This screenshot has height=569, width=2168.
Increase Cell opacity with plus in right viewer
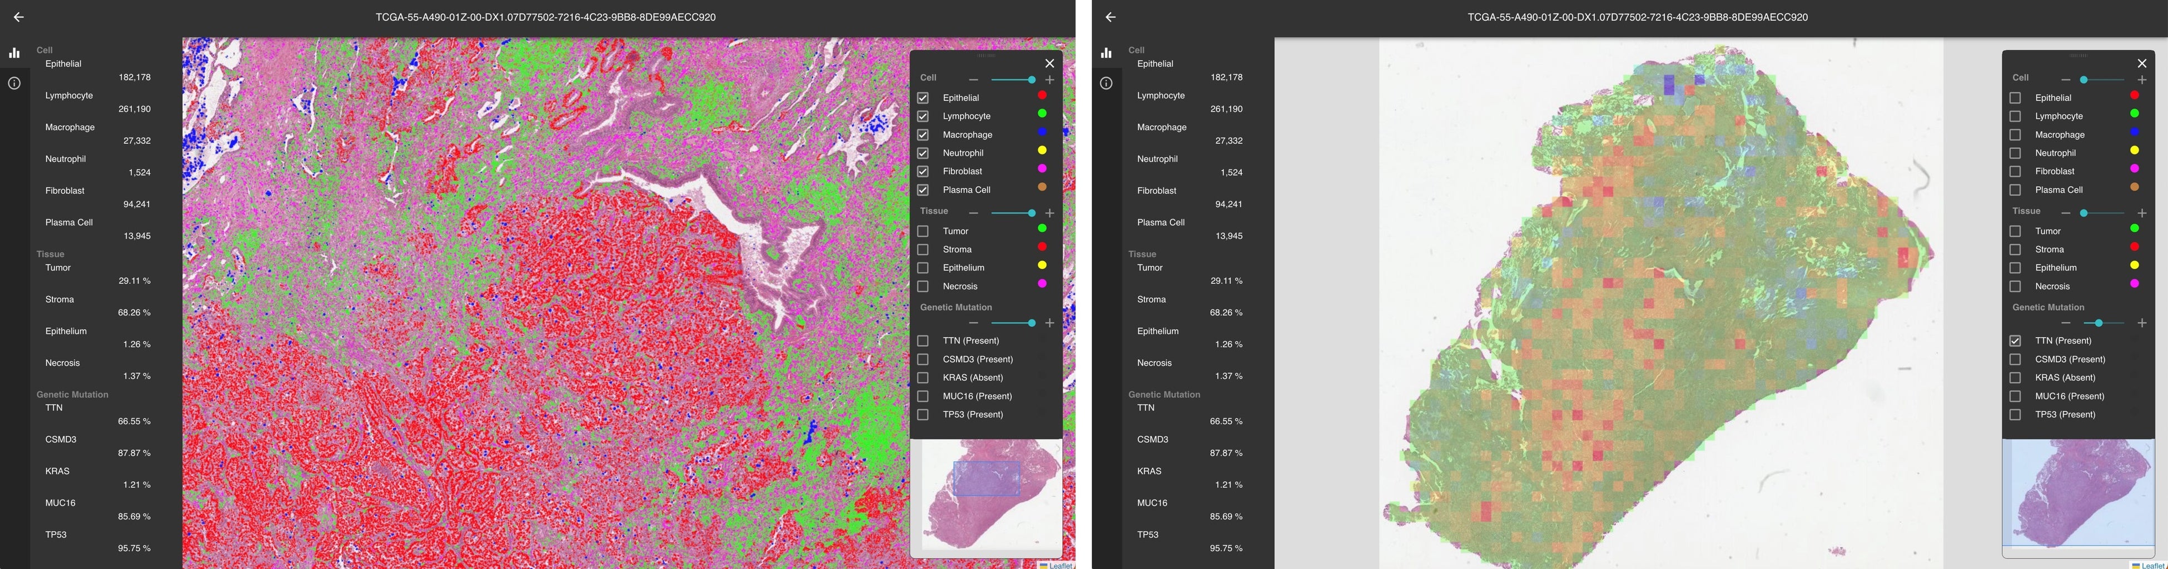click(x=2142, y=80)
